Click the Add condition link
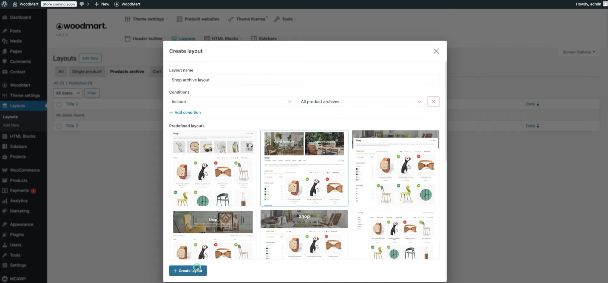Image resolution: width=608 pixels, height=283 pixels. click(185, 112)
